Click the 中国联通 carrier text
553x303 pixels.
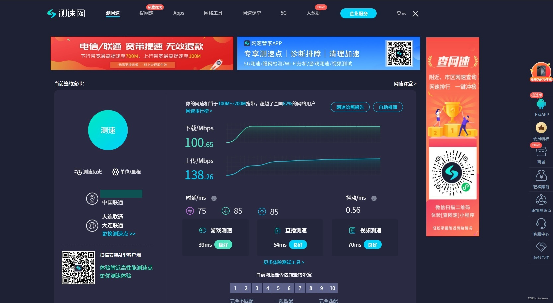[113, 202]
